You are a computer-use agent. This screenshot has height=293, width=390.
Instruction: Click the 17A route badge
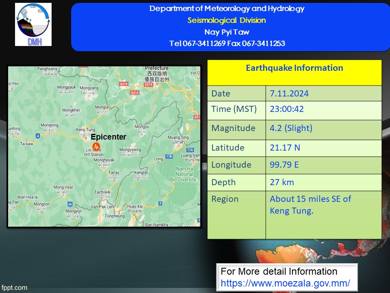(190, 150)
